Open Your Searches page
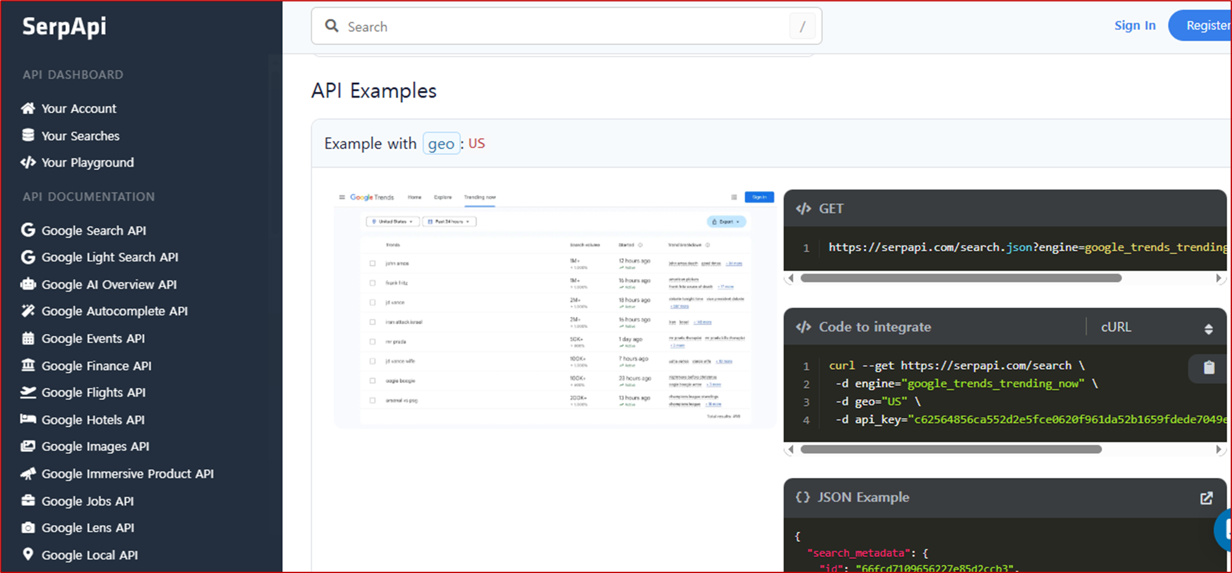This screenshot has width=1232, height=573. click(80, 136)
